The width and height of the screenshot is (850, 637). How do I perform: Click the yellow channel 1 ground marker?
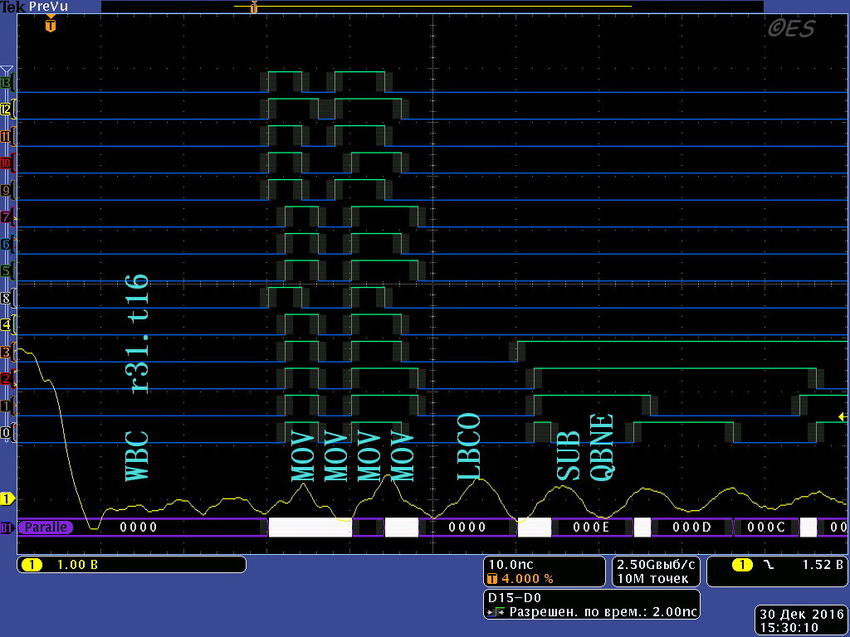click(x=7, y=498)
